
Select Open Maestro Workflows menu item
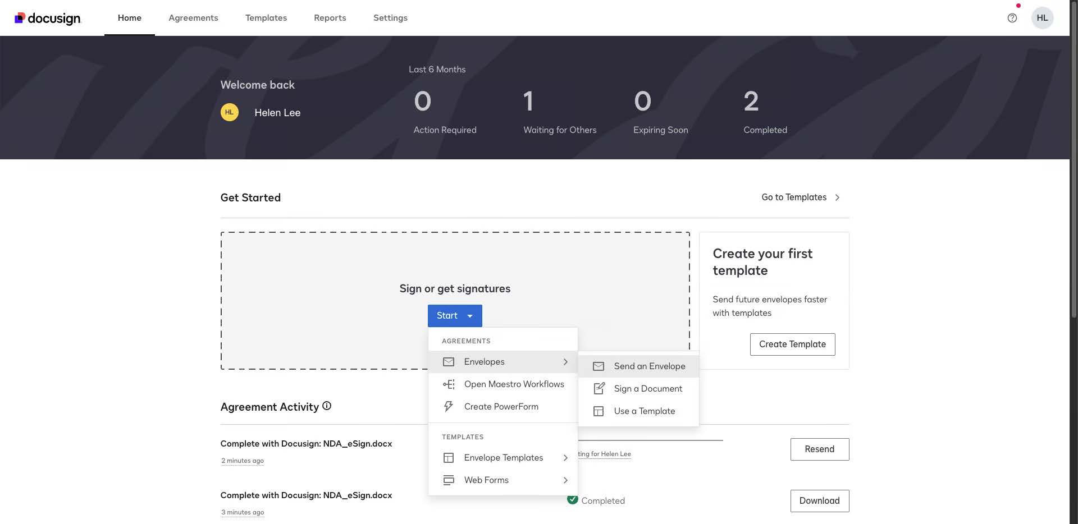[503, 384]
